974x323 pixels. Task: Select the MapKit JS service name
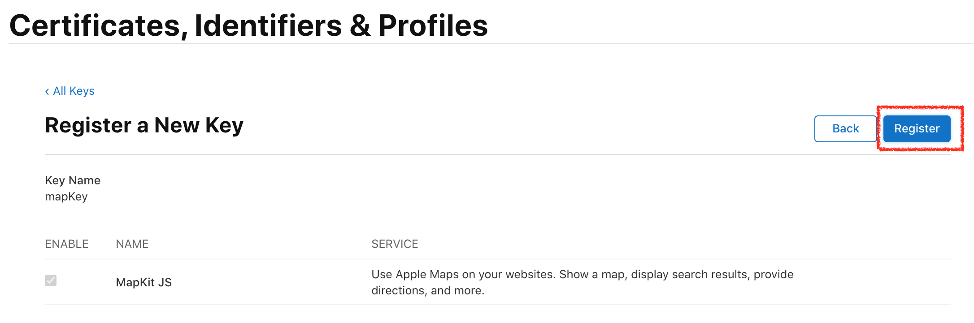[x=144, y=282]
